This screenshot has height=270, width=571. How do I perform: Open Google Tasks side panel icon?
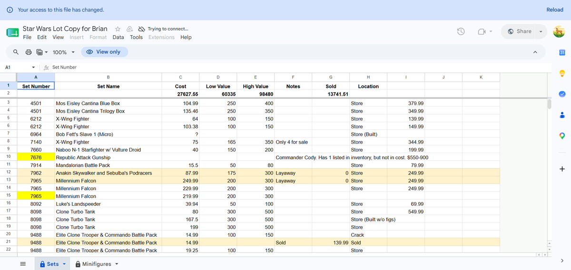561,94
